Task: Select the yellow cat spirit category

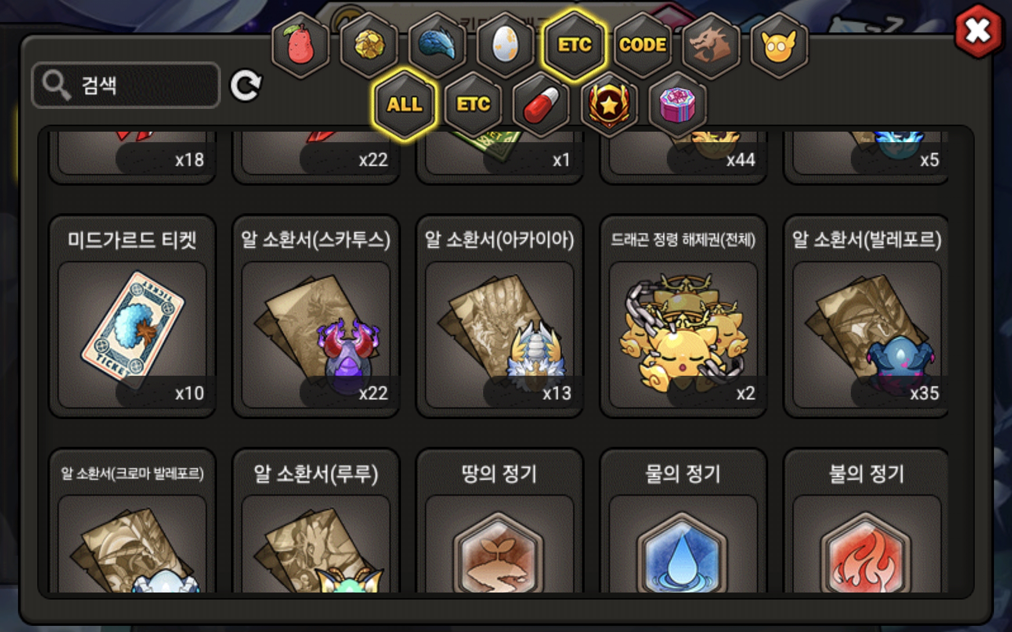Action: (x=779, y=45)
